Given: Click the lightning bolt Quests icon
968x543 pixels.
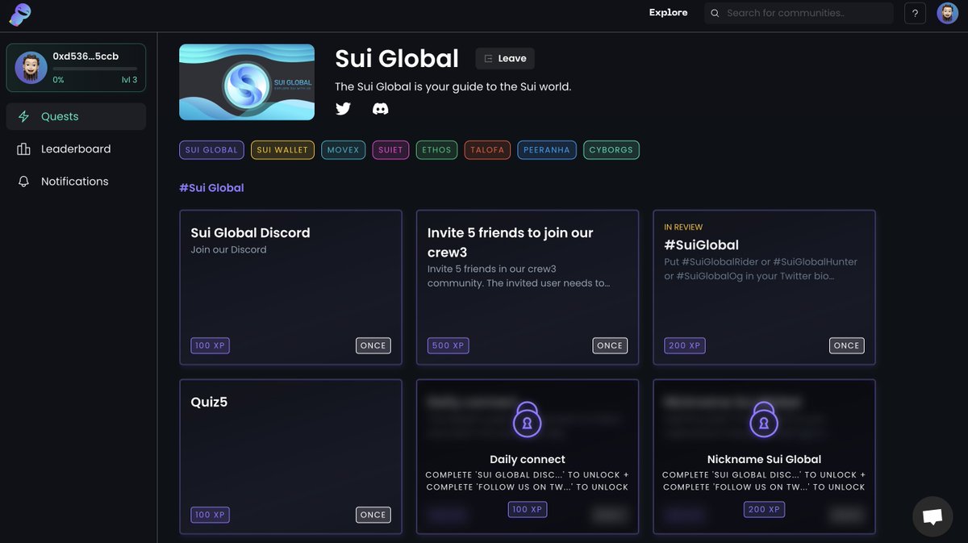Looking at the screenshot, I should [x=23, y=116].
